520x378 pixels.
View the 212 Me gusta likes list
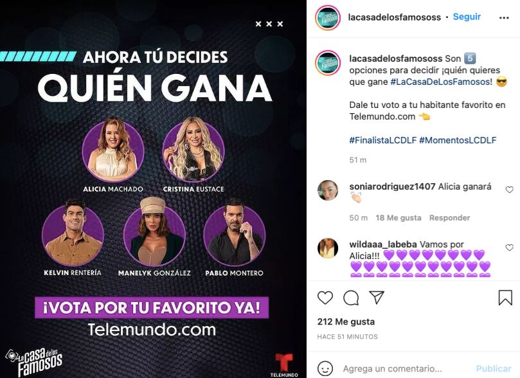tap(346, 321)
